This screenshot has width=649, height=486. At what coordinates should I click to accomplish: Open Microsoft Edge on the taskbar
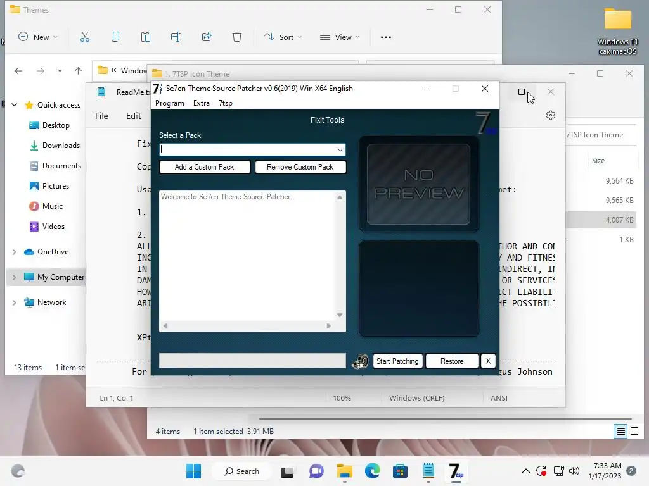point(373,471)
